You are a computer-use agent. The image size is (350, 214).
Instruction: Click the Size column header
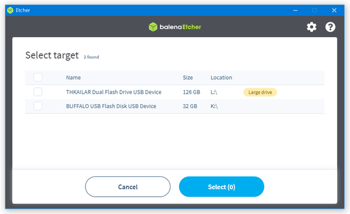point(188,78)
